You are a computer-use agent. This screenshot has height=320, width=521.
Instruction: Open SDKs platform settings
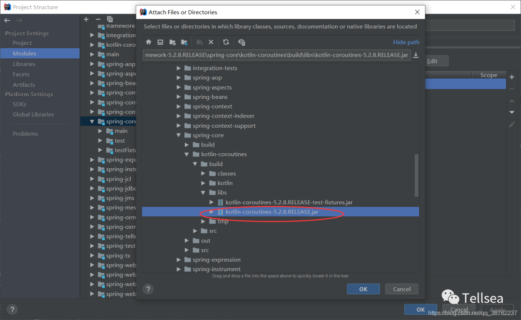click(19, 104)
